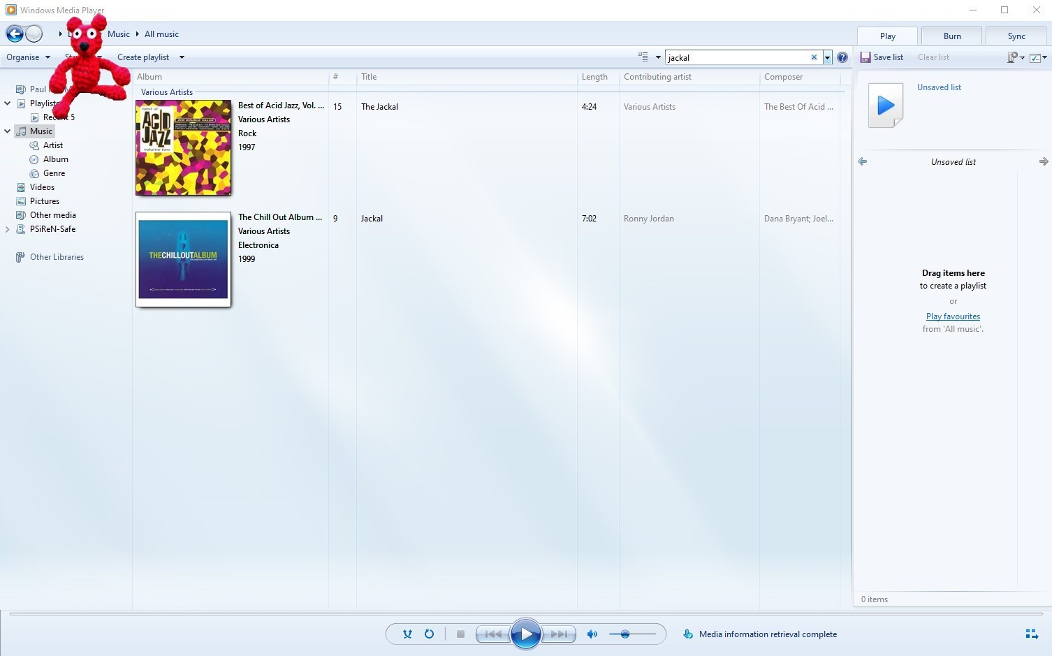Image resolution: width=1052 pixels, height=656 pixels.
Task: Open the View options dropdown arrow
Action: click(658, 57)
